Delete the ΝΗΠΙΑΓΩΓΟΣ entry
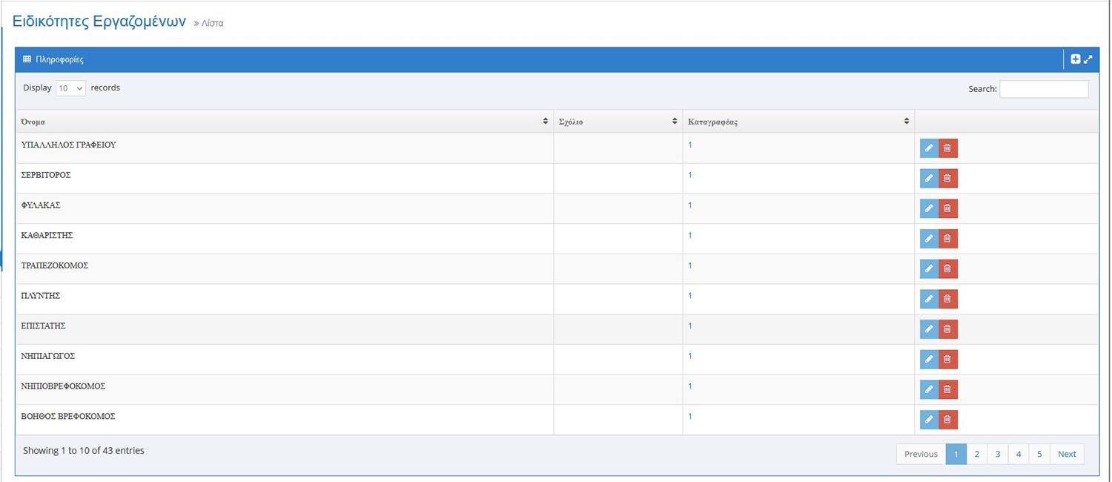Image resolution: width=1112 pixels, height=482 pixels. click(948, 360)
